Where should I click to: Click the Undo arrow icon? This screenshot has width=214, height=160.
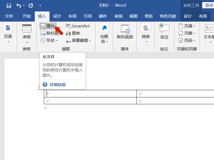pos(19,6)
